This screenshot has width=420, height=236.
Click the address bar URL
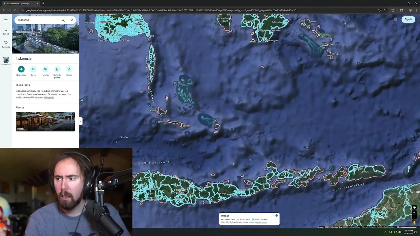[161, 10]
